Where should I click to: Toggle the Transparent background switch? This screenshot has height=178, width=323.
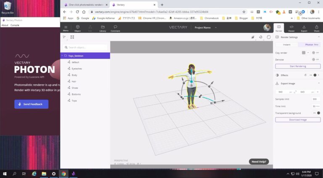[x=317, y=113]
